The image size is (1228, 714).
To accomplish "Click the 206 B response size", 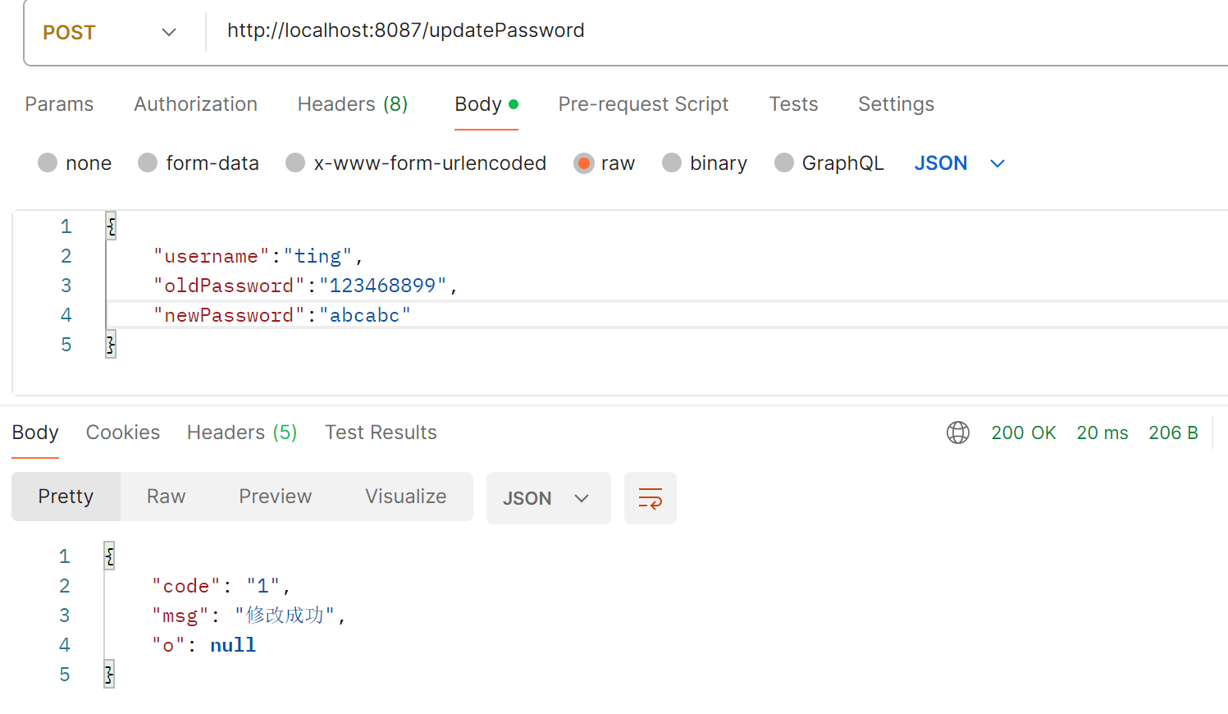I will pyautogui.click(x=1173, y=433).
